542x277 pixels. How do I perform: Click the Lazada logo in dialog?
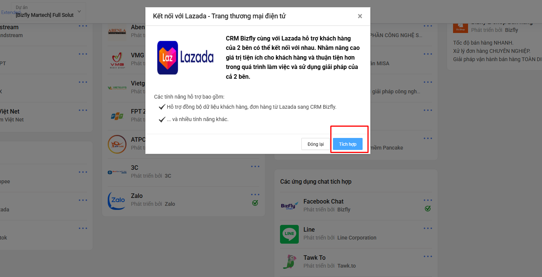pos(185,57)
